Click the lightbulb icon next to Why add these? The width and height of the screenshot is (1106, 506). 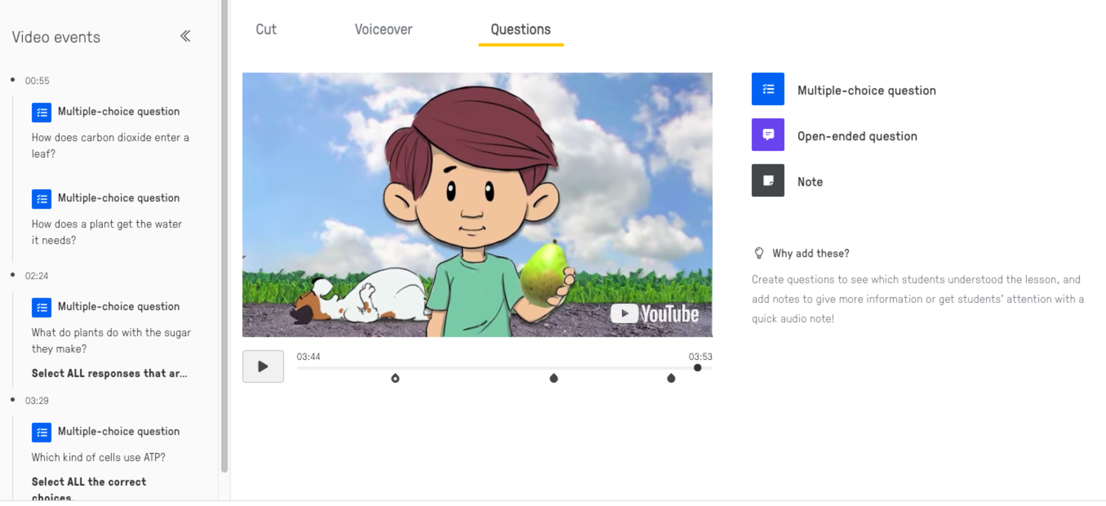(759, 253)
